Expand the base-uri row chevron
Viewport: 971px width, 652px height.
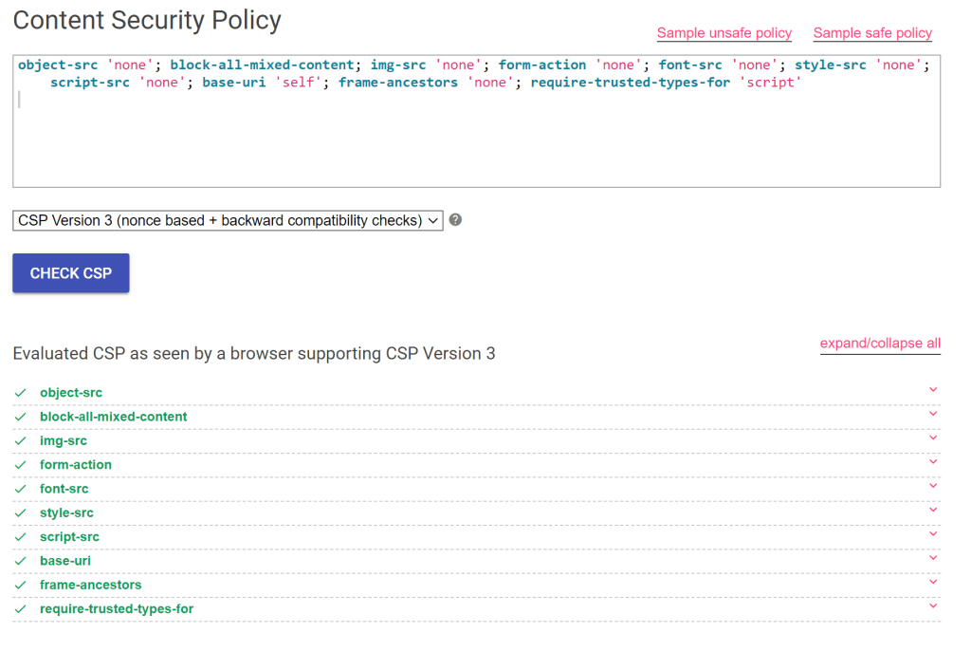pos(933,558)
